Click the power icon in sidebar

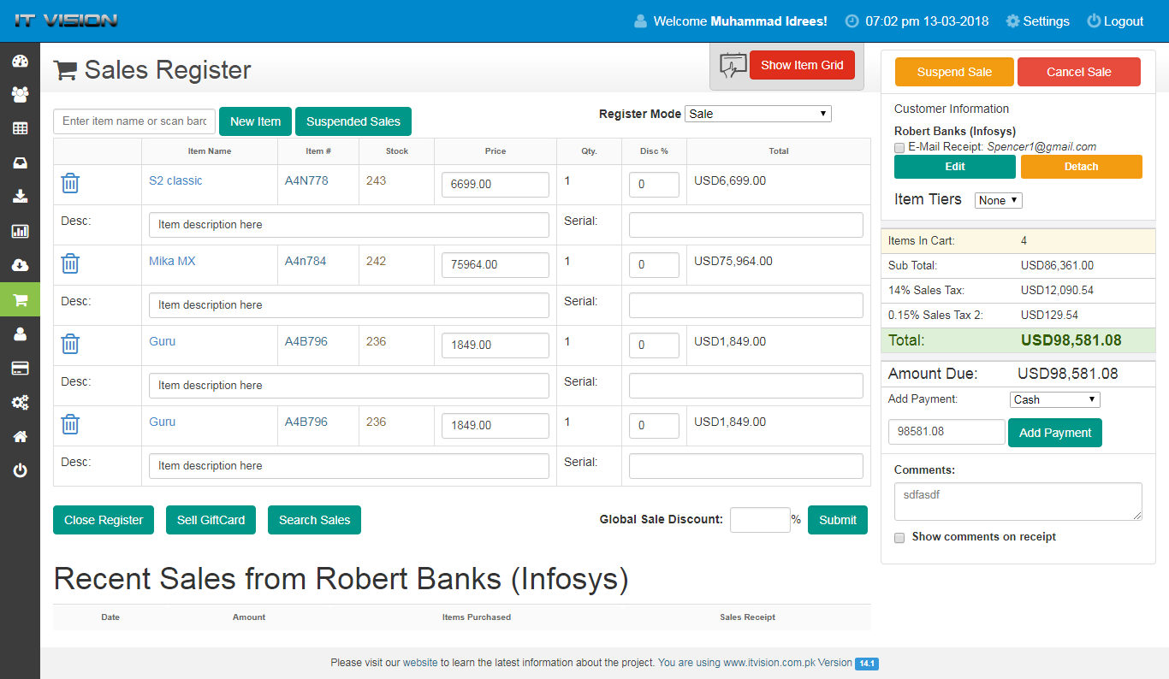coord(20,470)
